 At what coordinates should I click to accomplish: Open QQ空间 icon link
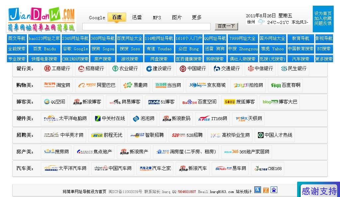[x=47, y=102]
